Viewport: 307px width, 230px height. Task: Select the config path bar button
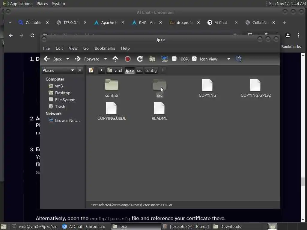click(151, 70)
